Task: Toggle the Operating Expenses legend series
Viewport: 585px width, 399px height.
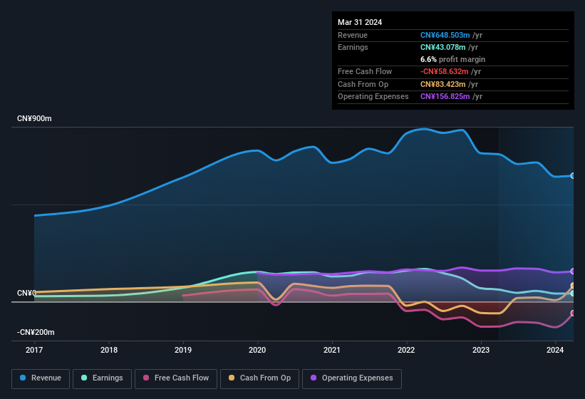Action: coord(352,378)
